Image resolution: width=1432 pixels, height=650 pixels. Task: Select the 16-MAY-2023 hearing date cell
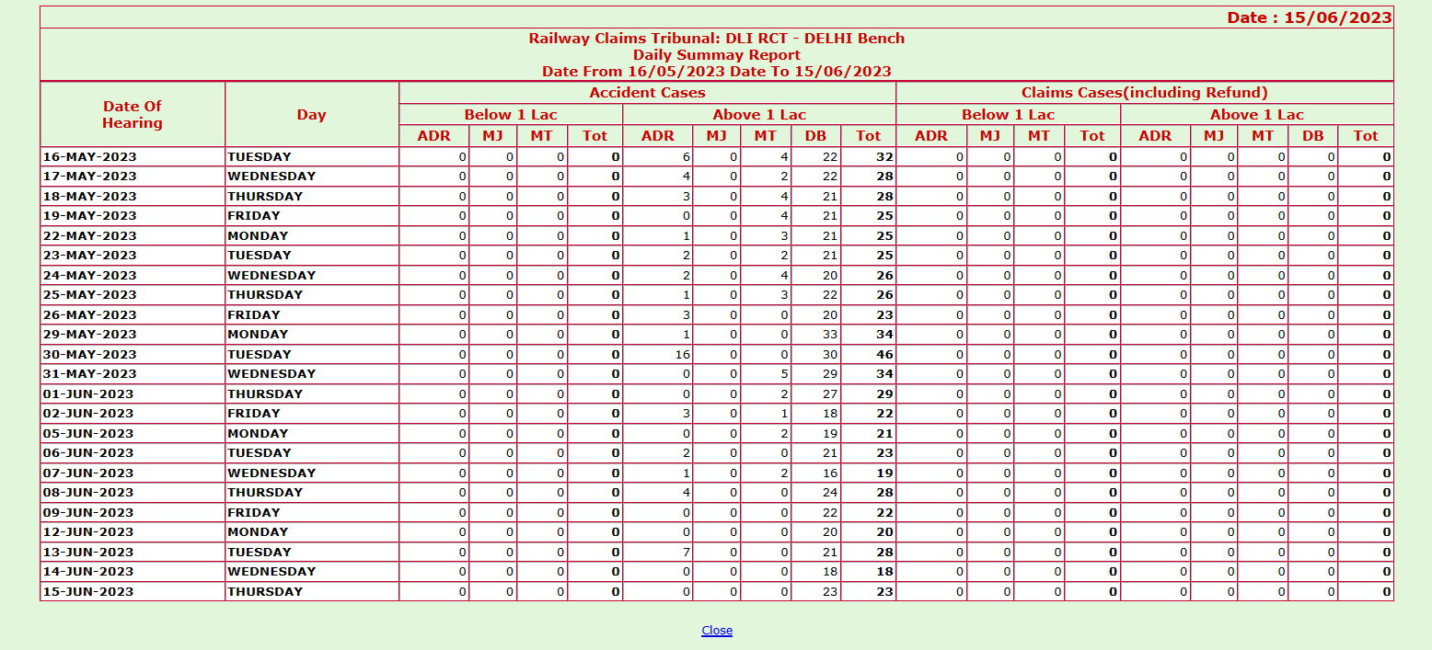click(x=89, y=157)
